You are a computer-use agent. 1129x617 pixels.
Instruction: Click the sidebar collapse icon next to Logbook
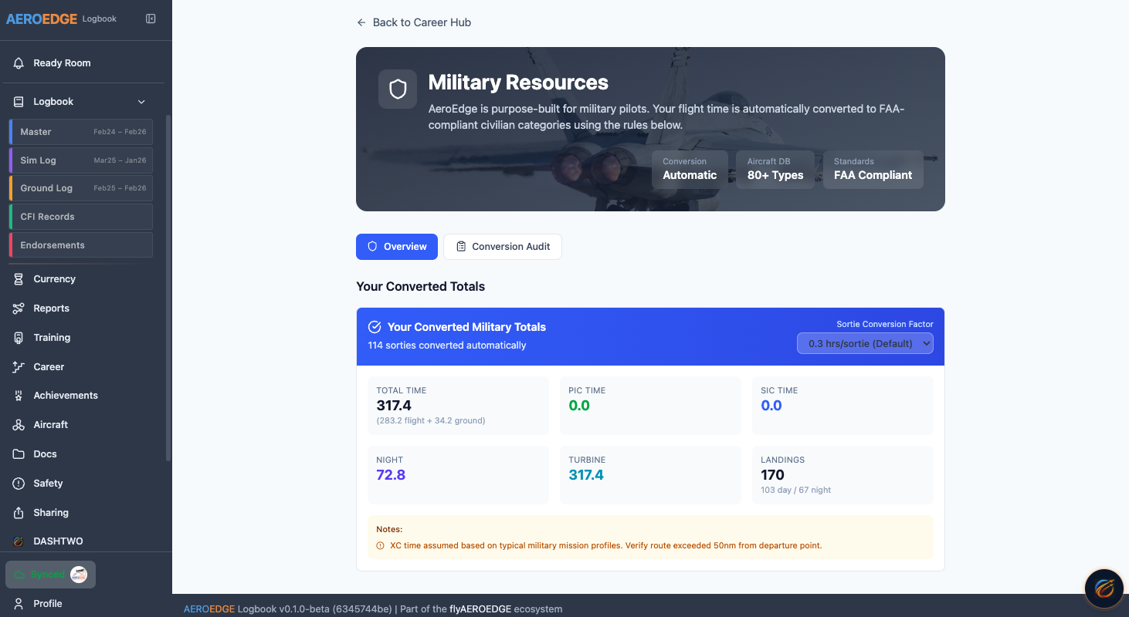151,19
